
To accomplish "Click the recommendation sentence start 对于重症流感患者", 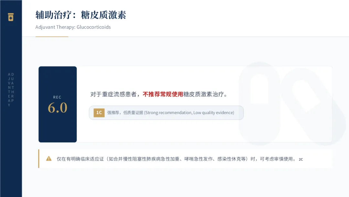I will (x=113, y=94).
